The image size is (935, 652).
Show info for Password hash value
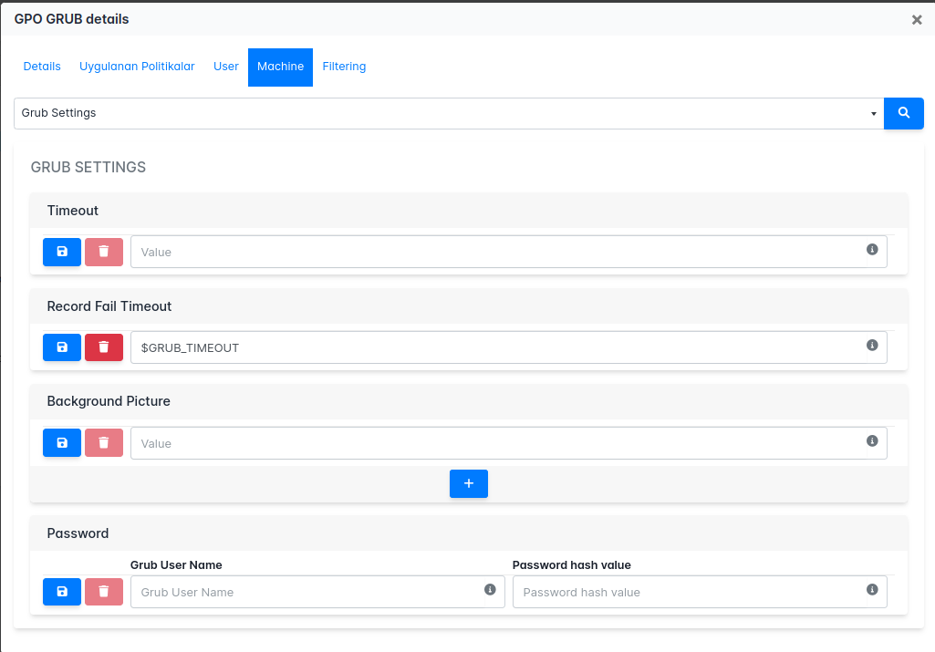tap(872, 590)
